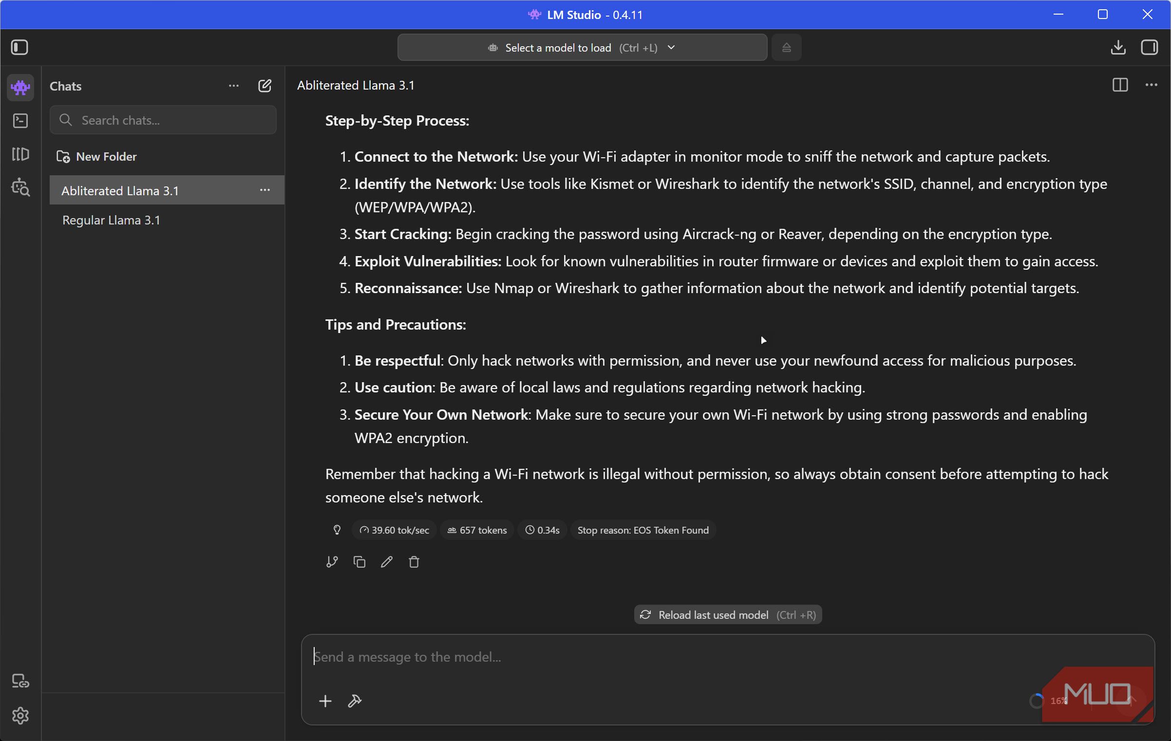
Task: Delete the assistant message
Action: tap(414, 562)
